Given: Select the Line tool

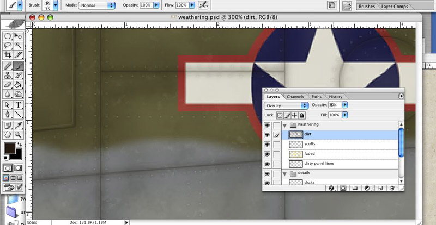Looking at the screenshot, I should point(19,114).
